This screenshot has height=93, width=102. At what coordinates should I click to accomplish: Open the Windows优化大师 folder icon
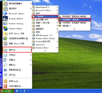pos(34,42)
